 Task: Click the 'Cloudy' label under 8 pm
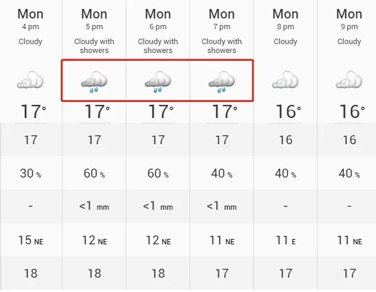coord(285,42)
